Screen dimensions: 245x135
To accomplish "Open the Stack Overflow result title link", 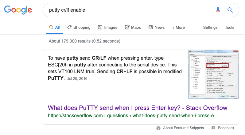I will click(x=138, y=108).
